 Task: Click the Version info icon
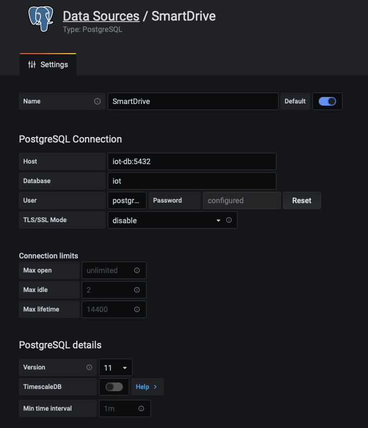[x=89, y=367]
